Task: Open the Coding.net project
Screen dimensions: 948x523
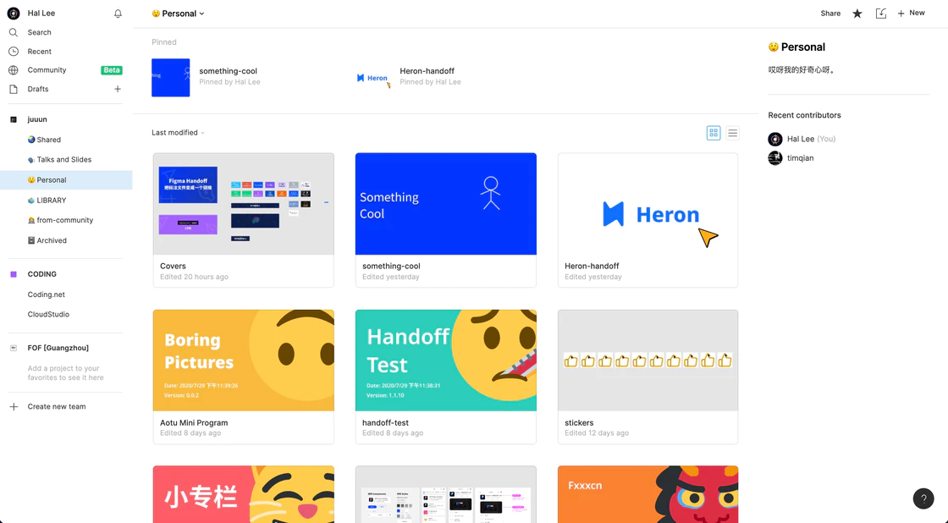Action: (46, 295)
